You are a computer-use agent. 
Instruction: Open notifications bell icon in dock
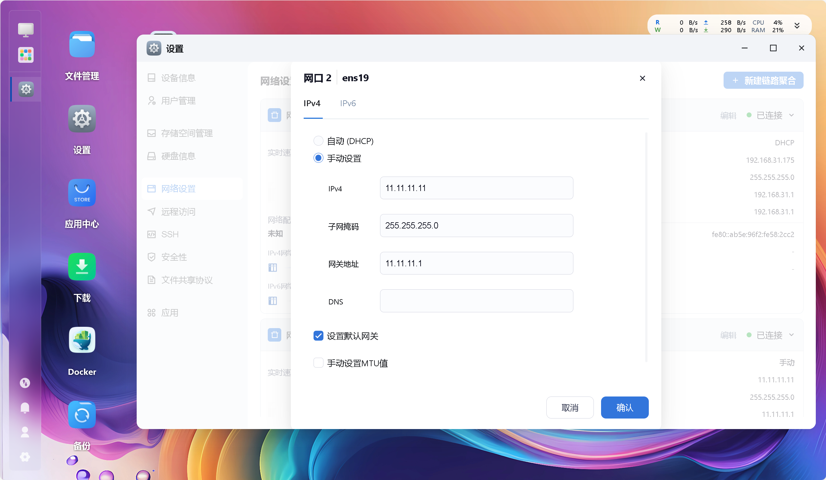tap(25, 408)
